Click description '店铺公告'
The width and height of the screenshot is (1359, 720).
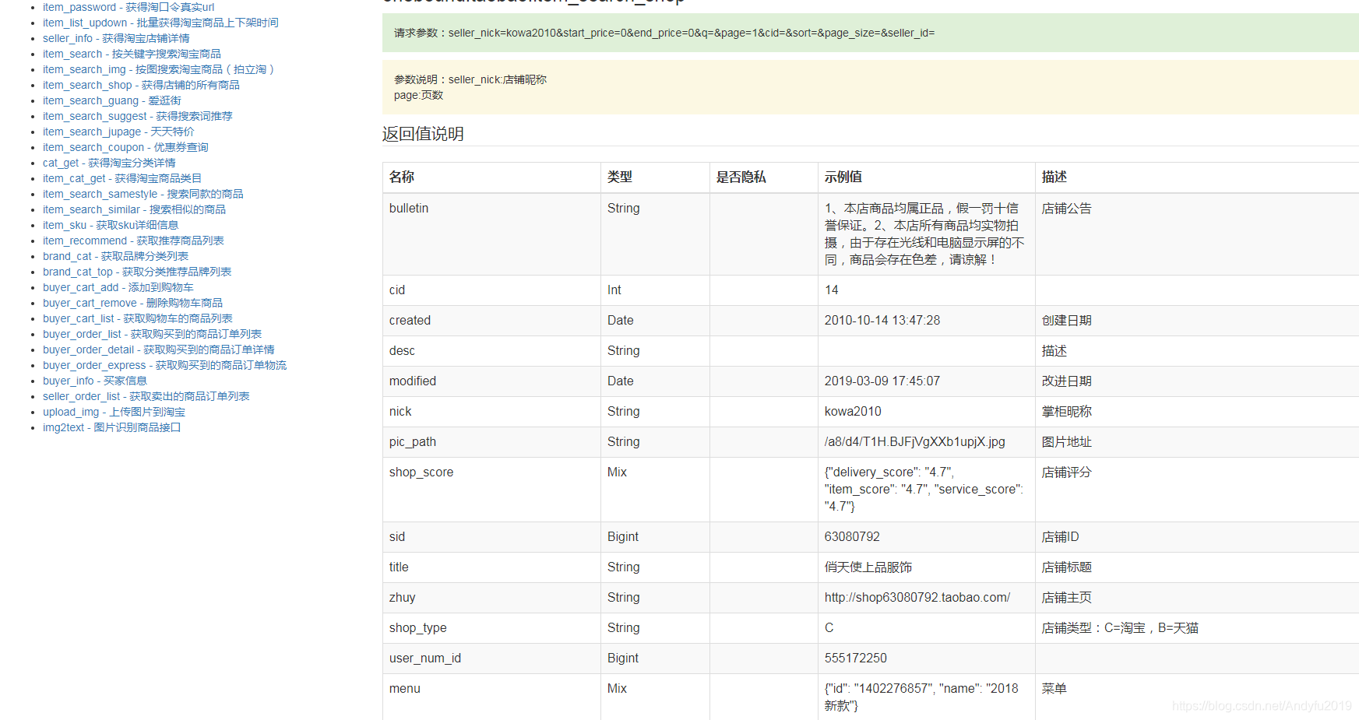1067,208
